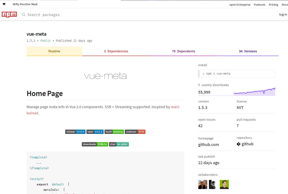The width and height of the screenshot is (288, 194).
Task: Open the second collaborator avatar
Action: tap(213, 184)
